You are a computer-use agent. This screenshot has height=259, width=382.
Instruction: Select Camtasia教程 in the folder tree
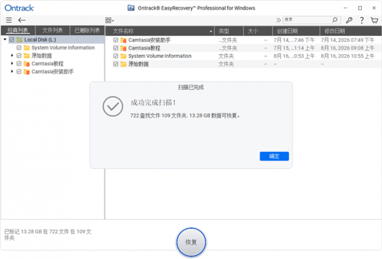pos(48,63)
